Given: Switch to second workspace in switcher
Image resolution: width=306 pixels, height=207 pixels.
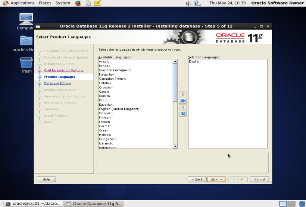Looking at the screenshot, I should (x=291, y=204).
